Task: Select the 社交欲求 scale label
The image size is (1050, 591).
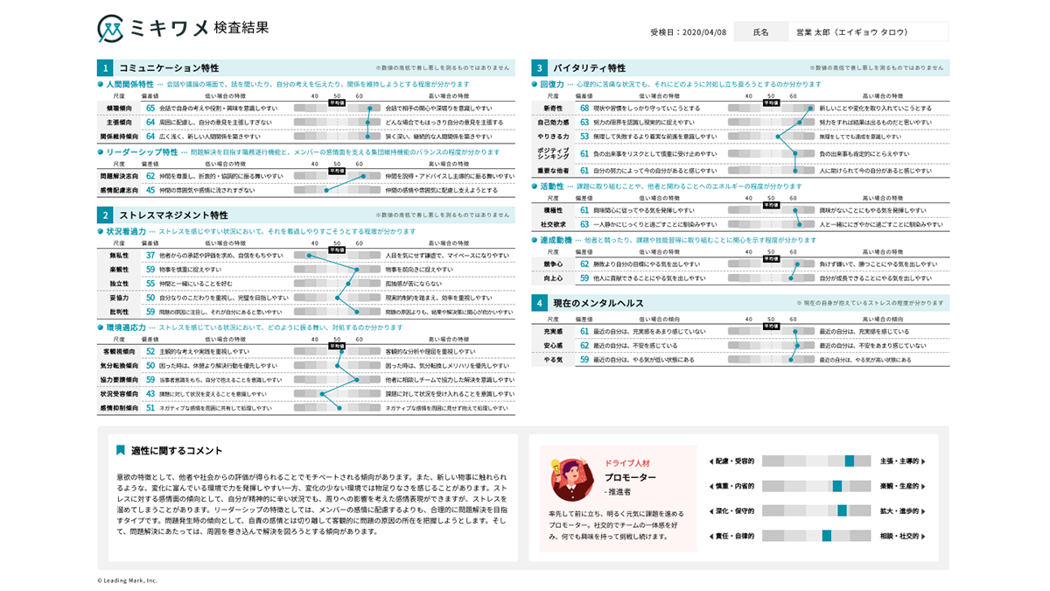Action: 553,224
